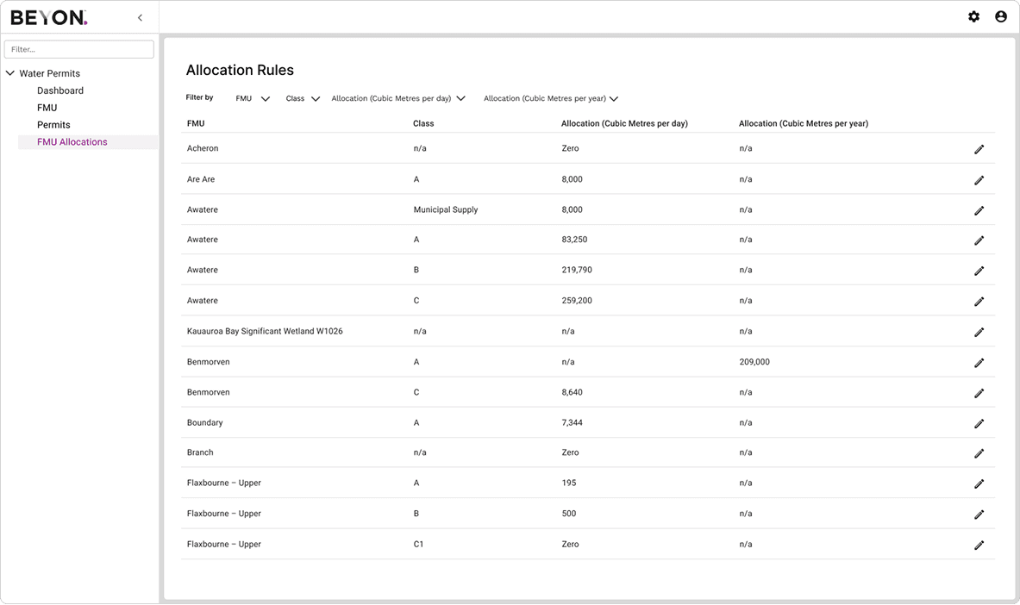The width and height of the screenshot is (1020, 605).
Task: Collapse the Water Permits tree section
Action: (9, 73)
